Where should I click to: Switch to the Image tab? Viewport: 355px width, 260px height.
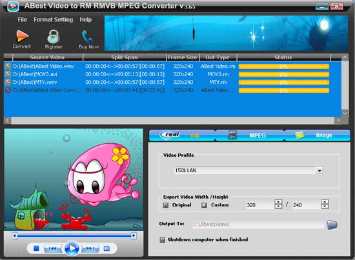(317, 135)
